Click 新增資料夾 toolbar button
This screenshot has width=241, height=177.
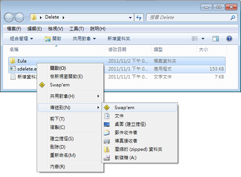[x=119, y=39]
